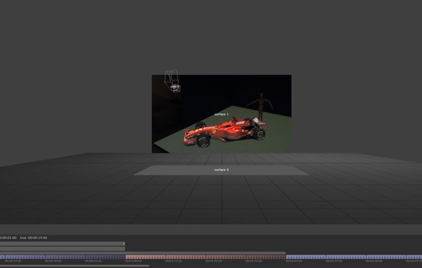Viewport: 422px width, 268px height.
Task: Click the 00:00:45.00 timeline marker
Action: 93,261
